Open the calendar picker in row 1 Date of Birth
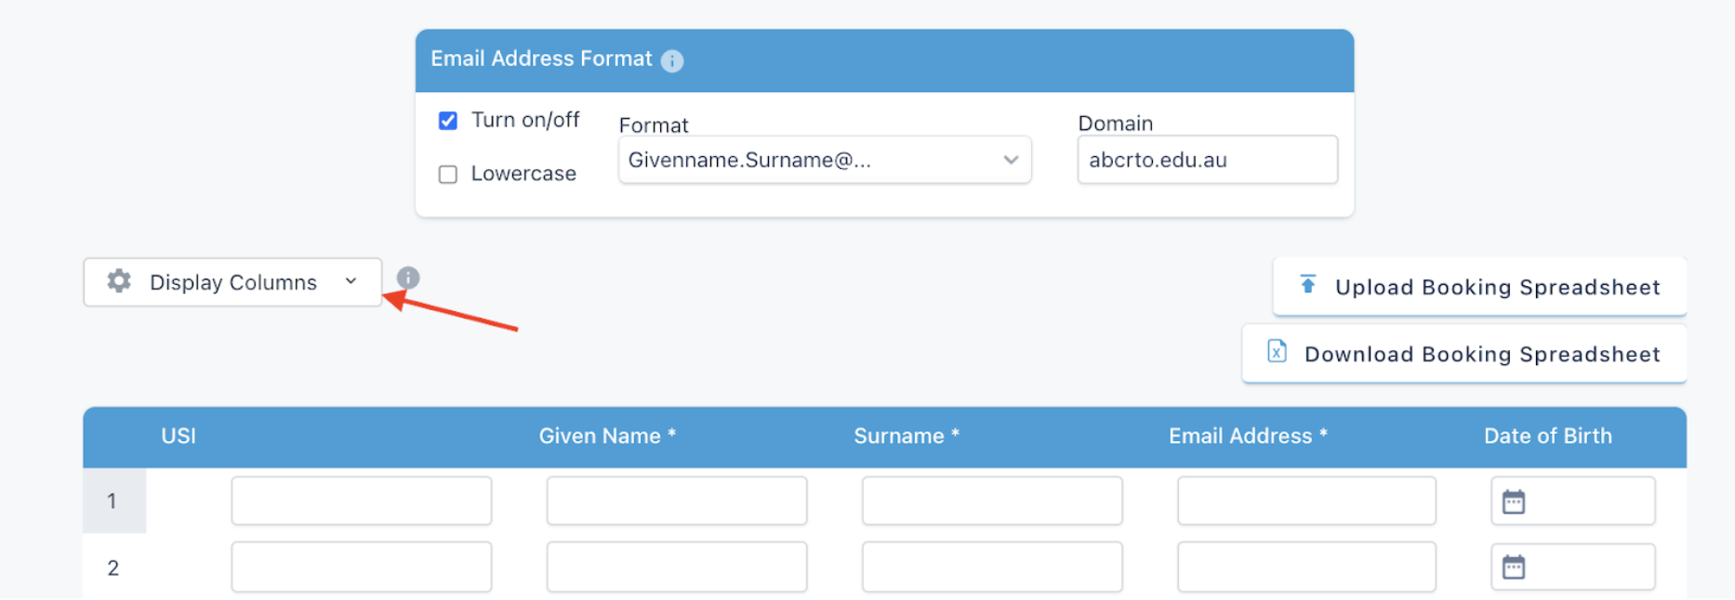The width and height of the screenshot is (1735, 600). (1514, 502)
